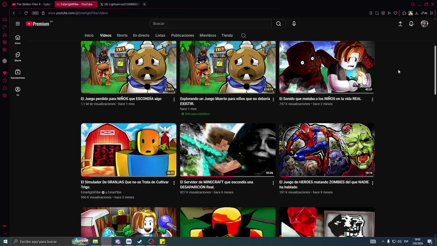The height and width of the screenshot is (246, 437).
Task: Select the Listas channel tab
Action: [x=160, y=36]
